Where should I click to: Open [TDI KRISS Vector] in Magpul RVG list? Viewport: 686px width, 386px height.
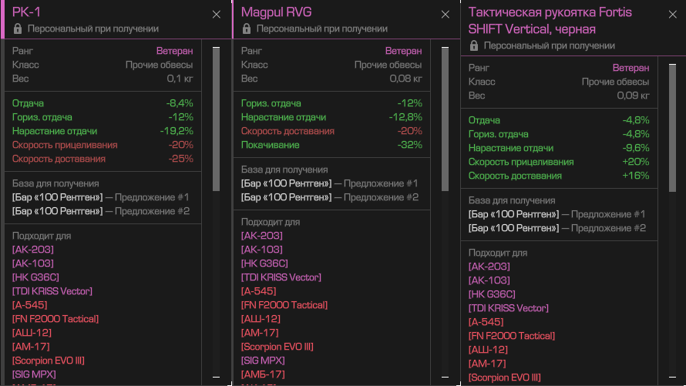(x=281, y=277)
